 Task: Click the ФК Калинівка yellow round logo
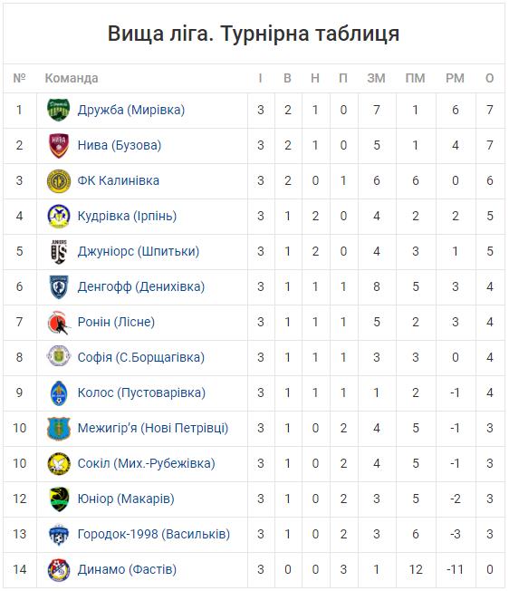point(59,180)
